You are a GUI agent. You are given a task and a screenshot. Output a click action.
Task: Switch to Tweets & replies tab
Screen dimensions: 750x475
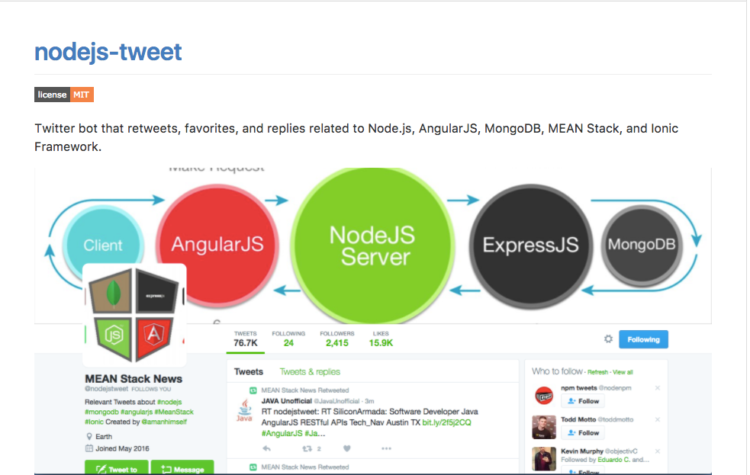pos(310,372)
